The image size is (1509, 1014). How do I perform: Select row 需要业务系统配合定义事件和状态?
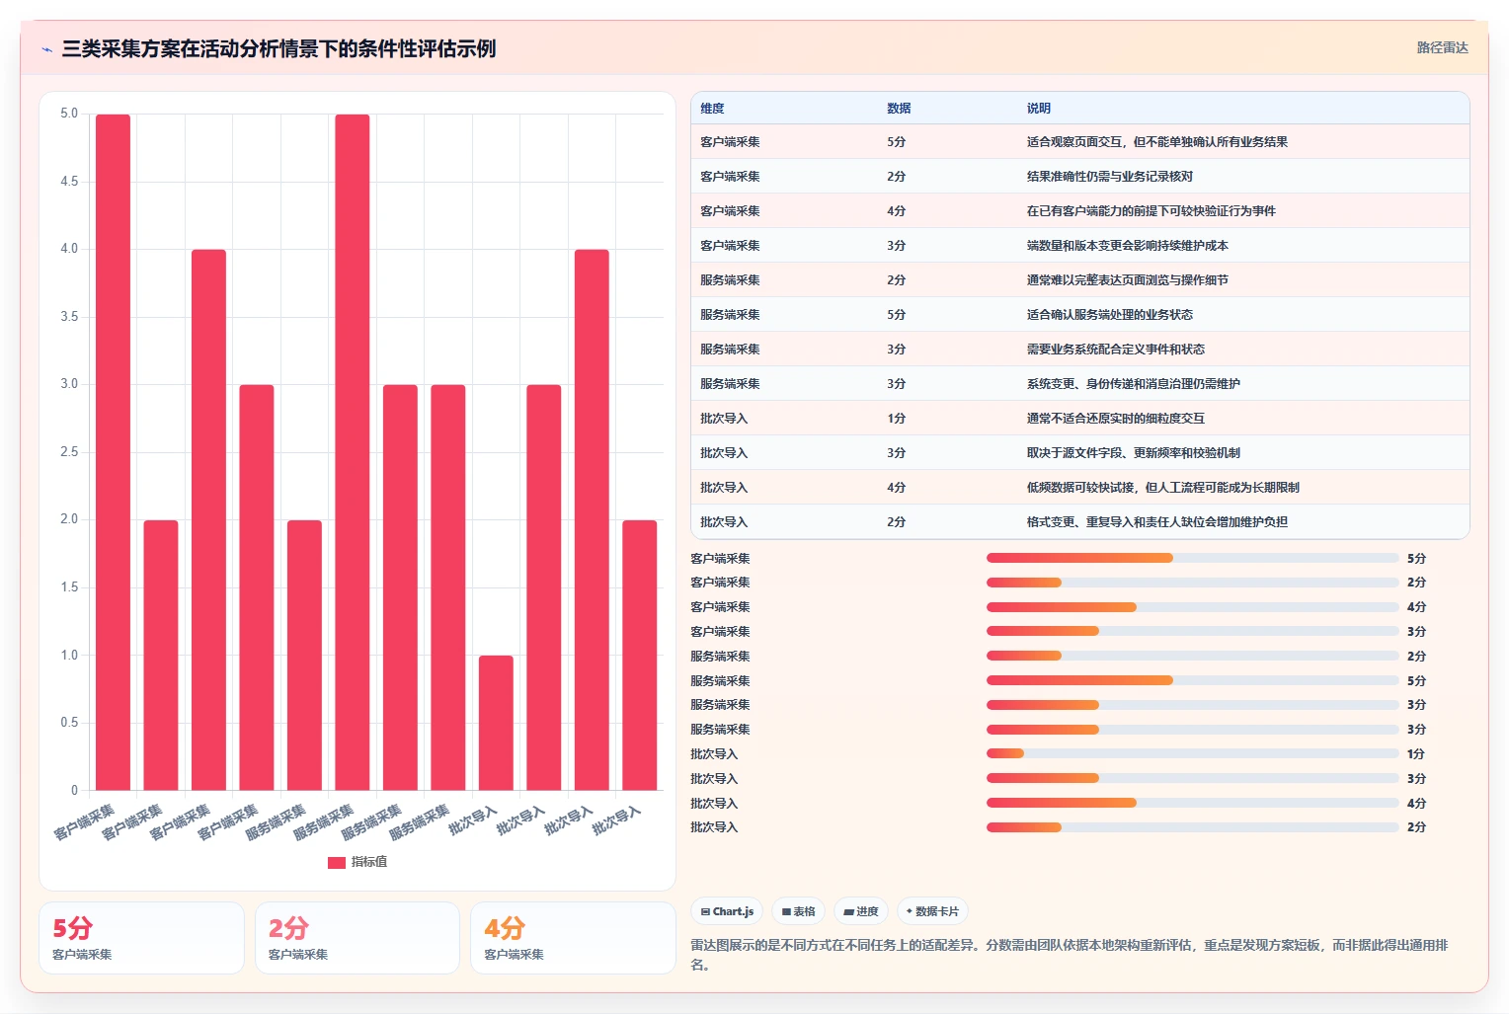pyautogui.click(x=1079, y=349)
